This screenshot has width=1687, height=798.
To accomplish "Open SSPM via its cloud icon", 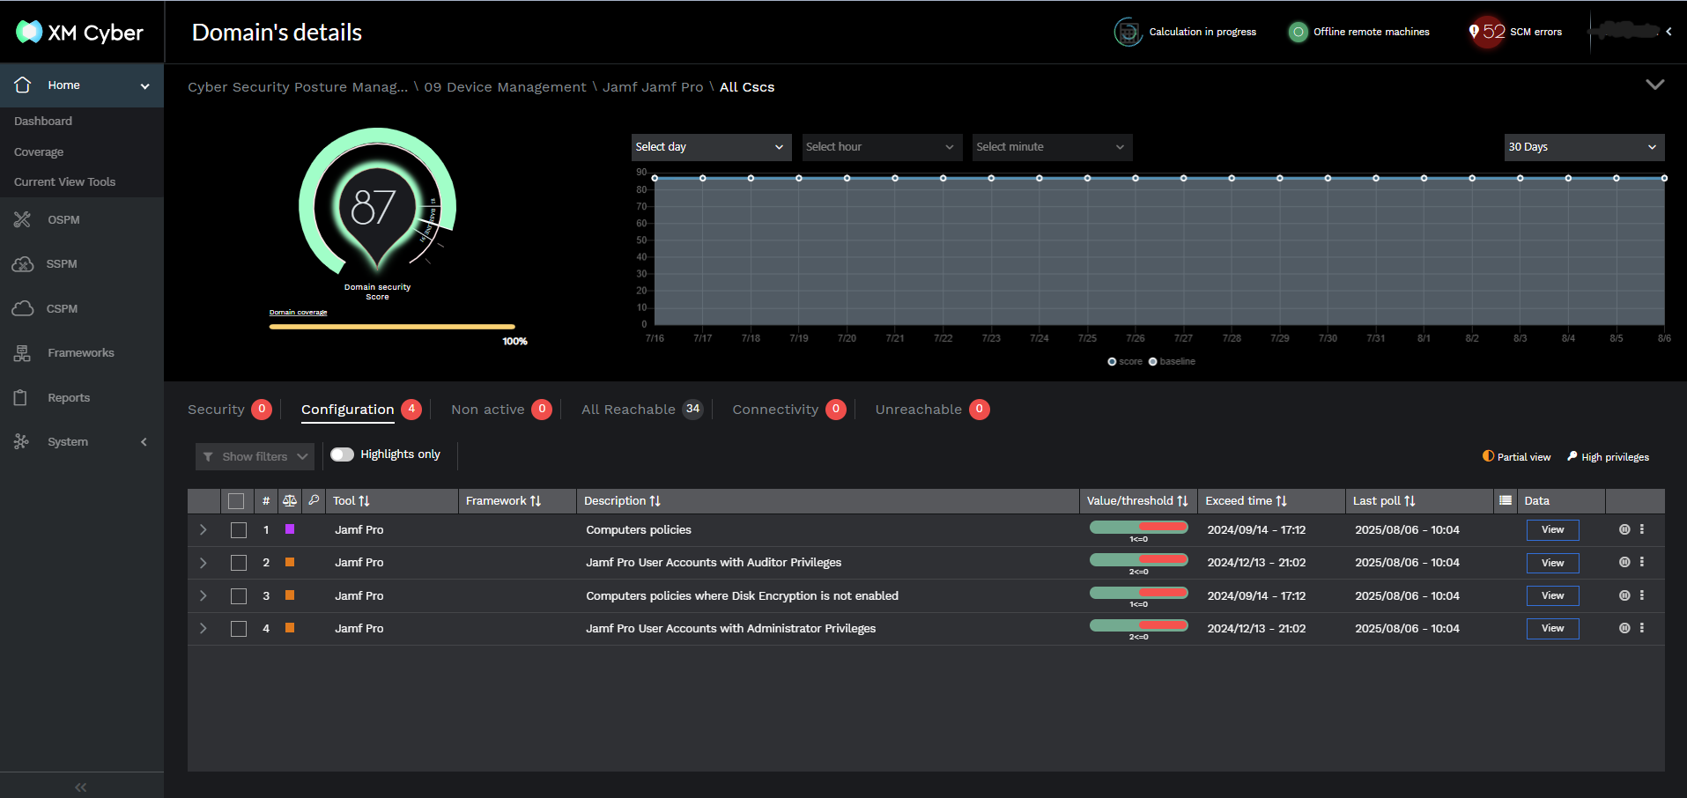I will [22, 264].
